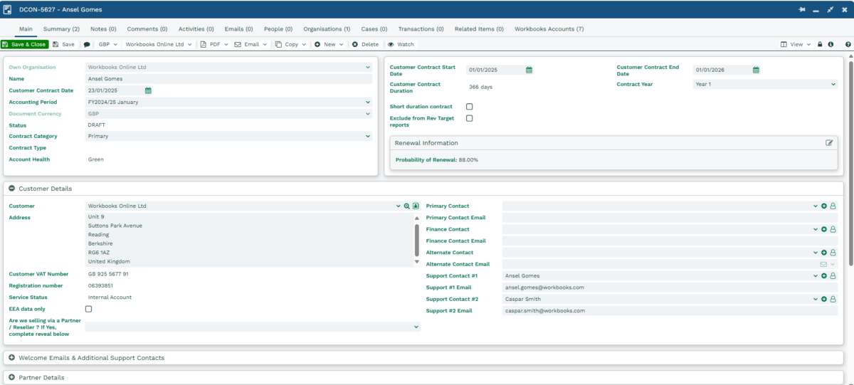This screenshot has height=385, width=854.
Task: Add new Support Contact #1 plus icon
Action: pos(824,275)
